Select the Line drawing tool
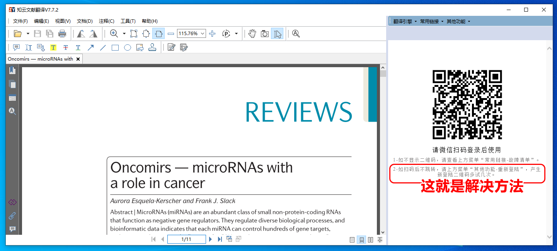The image size is (557, 251). (x=103, y=47)
